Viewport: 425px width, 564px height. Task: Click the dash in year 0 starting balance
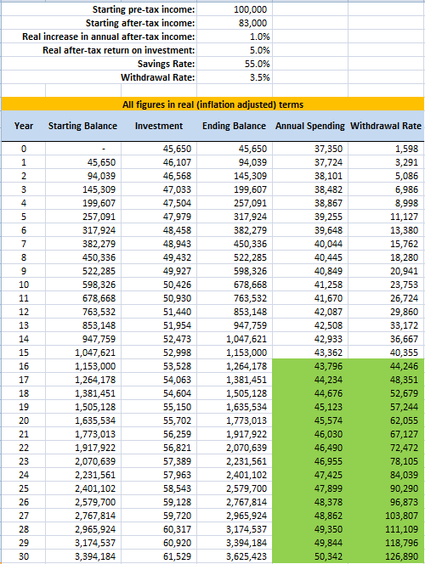pos(104,149)
